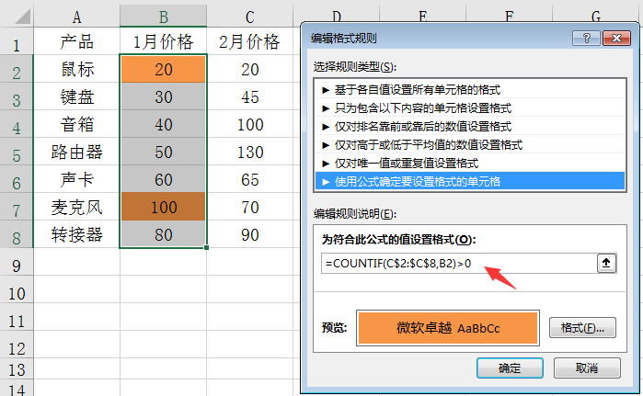Click cell 50 in column B

tap(163, 152)
